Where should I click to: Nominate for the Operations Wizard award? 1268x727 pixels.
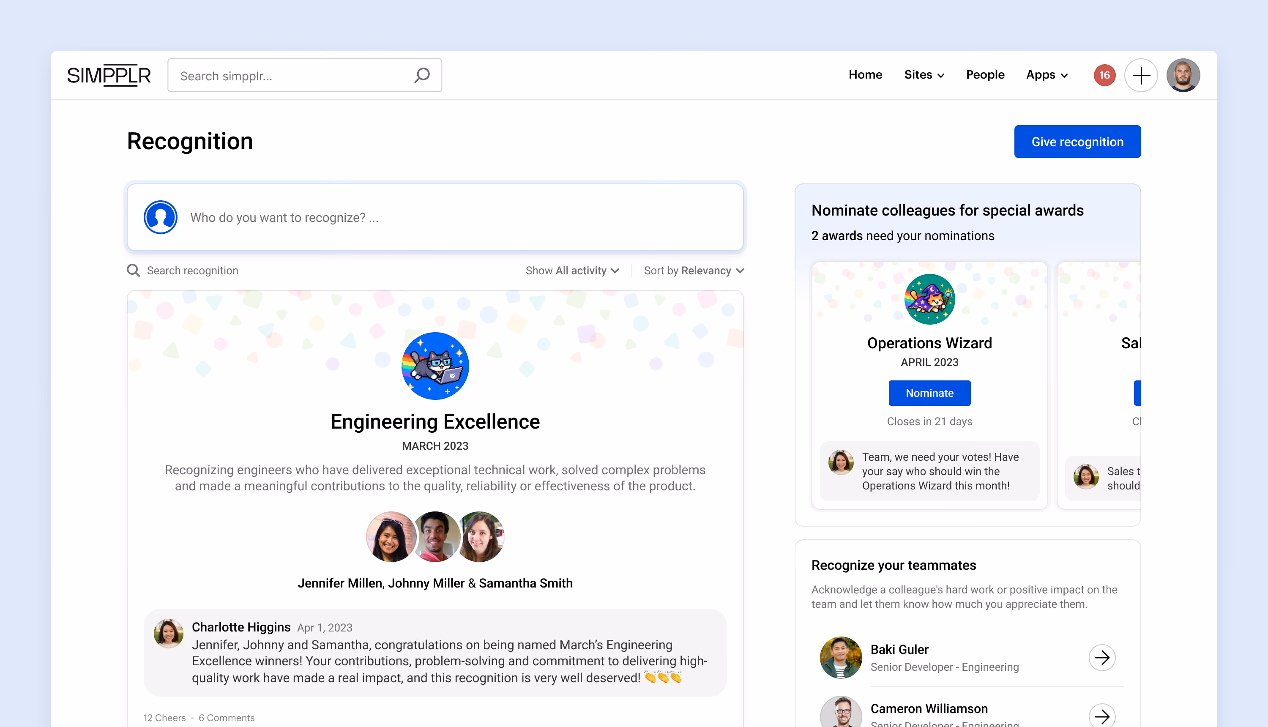[929, 393]
